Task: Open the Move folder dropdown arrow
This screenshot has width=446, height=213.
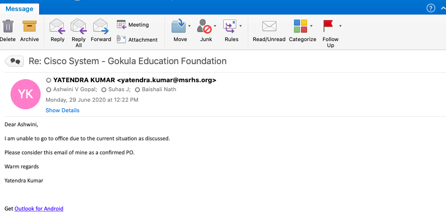Action: (189, 25)
